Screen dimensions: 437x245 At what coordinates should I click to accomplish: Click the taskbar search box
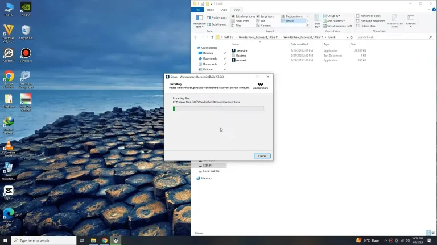coord(43,240)
